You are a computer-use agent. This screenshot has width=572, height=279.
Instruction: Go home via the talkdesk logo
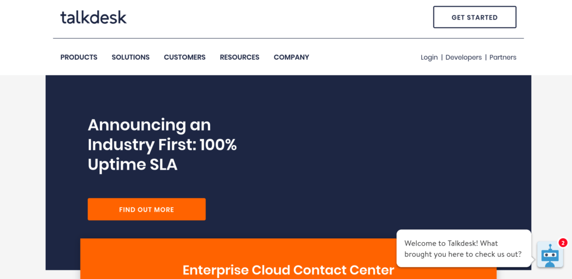[93, 17]
